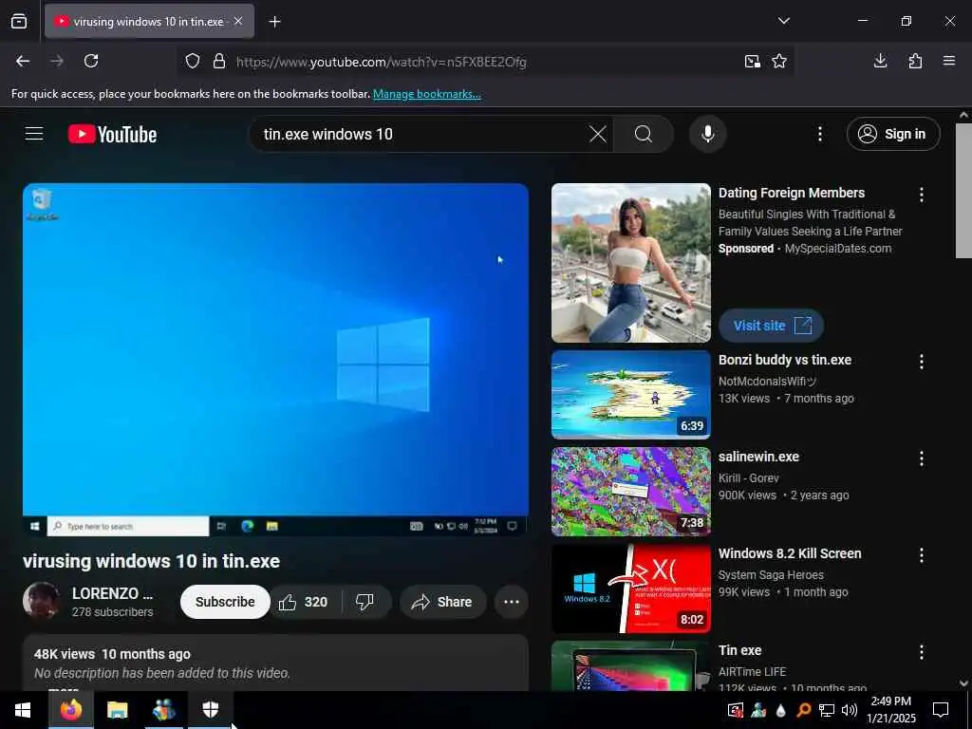Viewport: 972px width, 729px height.
Task: Click the Manage bookmarks link
Action: pos(426,94)
